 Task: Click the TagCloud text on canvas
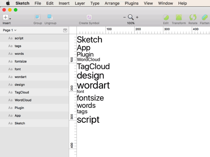93,66
